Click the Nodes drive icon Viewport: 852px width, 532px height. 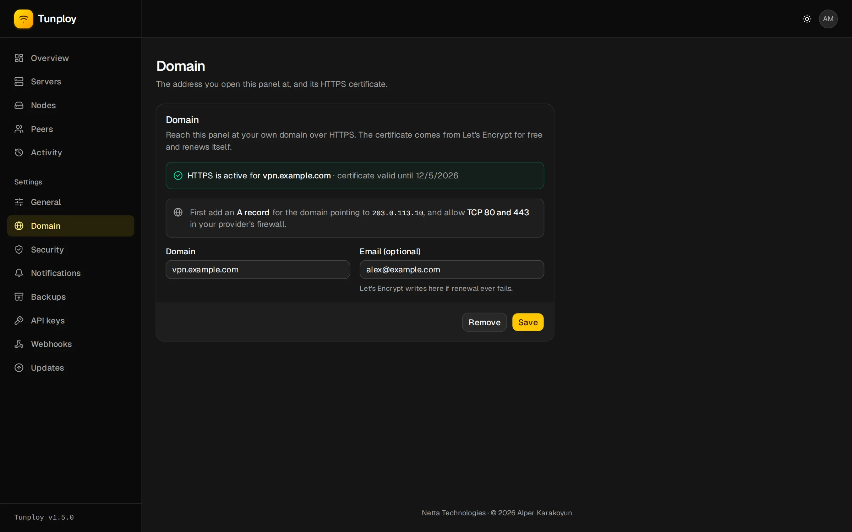pyautogui.click(x=19, y=105)
